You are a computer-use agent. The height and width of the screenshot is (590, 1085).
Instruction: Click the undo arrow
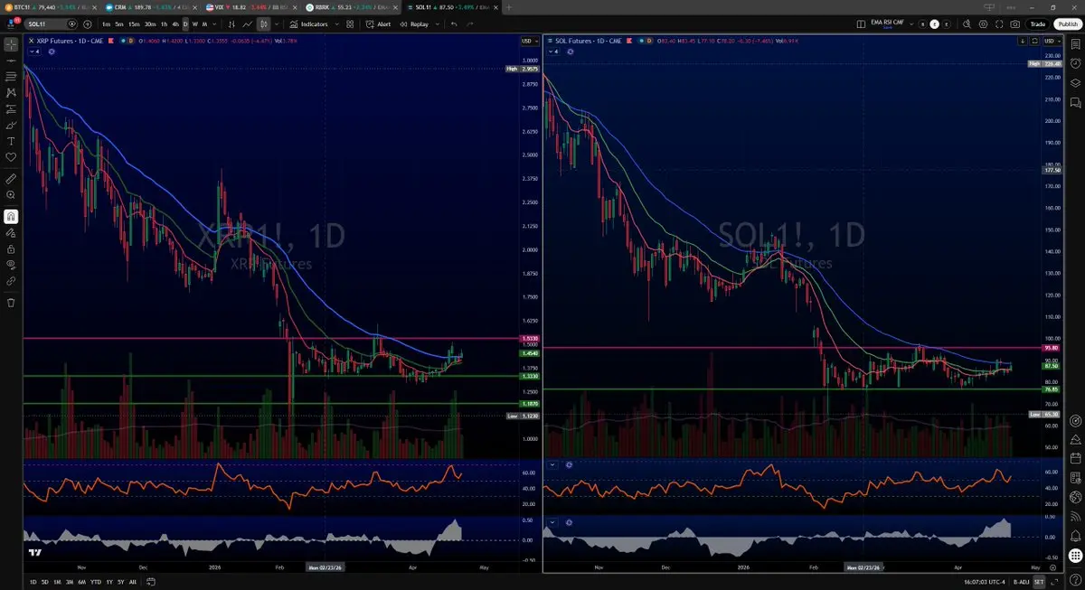(x=454, y=24)
